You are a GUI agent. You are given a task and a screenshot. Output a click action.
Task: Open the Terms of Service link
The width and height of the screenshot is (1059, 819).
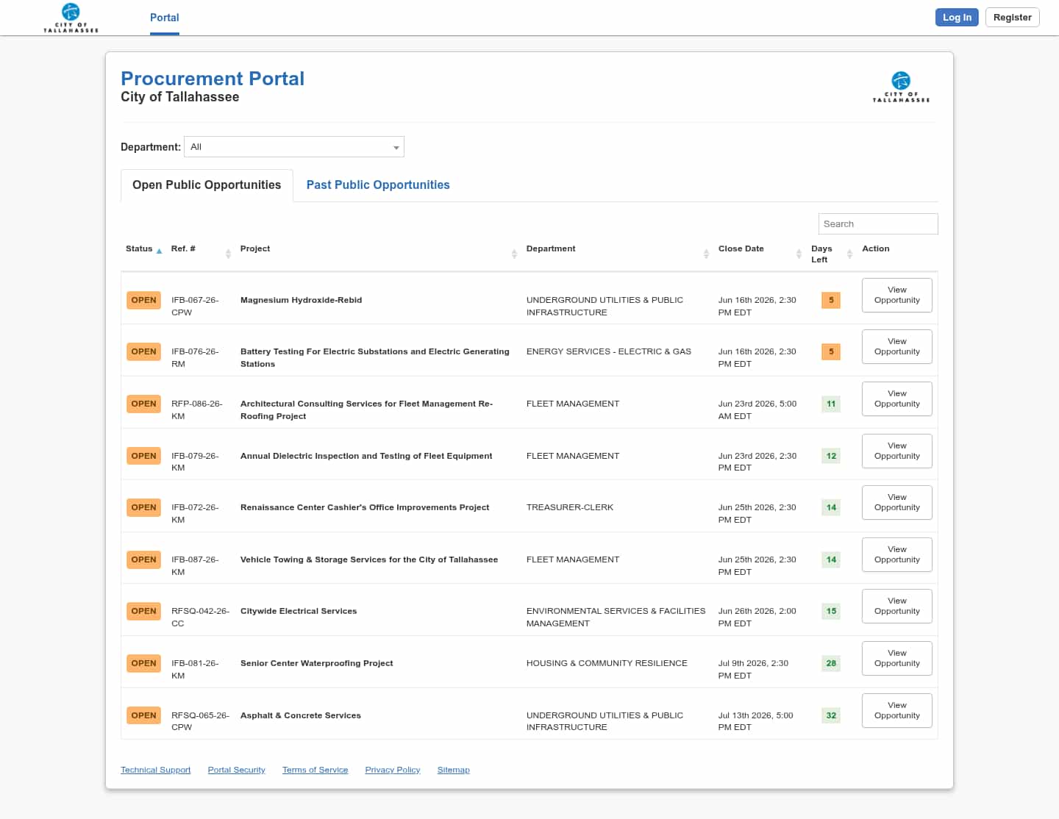click(x=315, y=770)
